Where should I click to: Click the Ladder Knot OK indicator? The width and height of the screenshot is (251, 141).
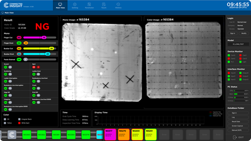[34, 74]
